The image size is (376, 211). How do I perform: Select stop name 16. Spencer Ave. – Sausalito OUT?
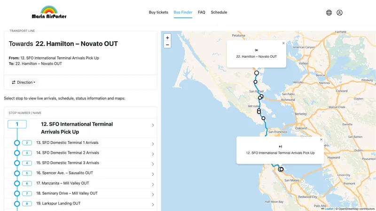point(64,173)
